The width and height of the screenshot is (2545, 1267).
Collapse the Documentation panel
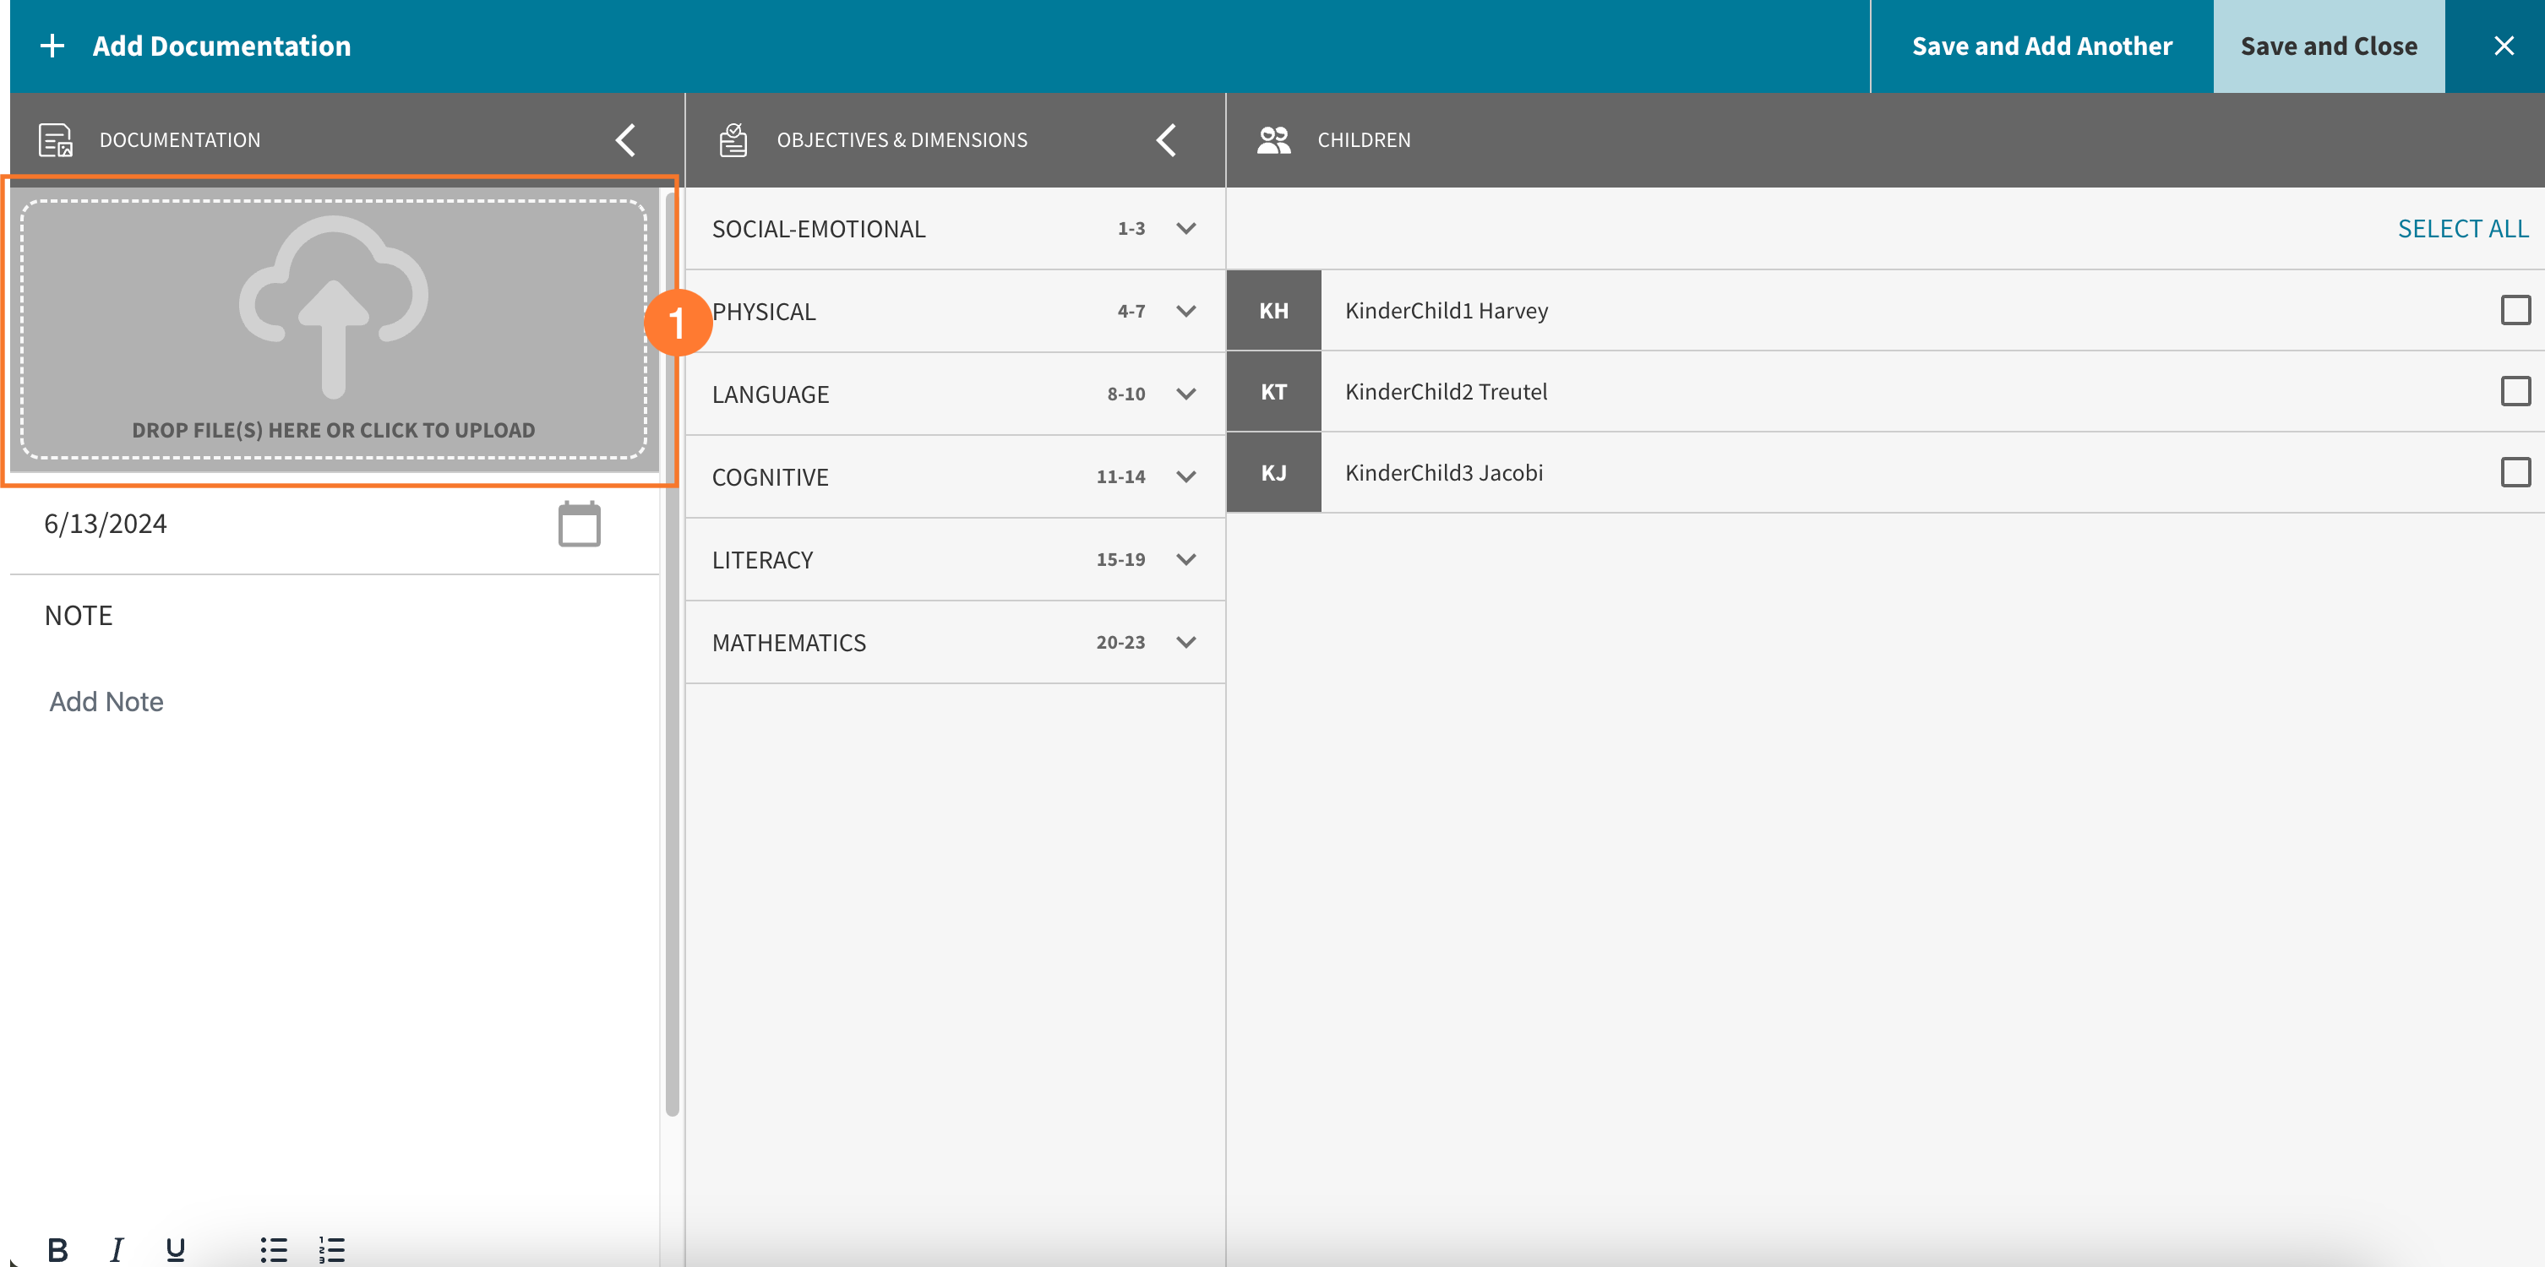(x=624, y=139)
